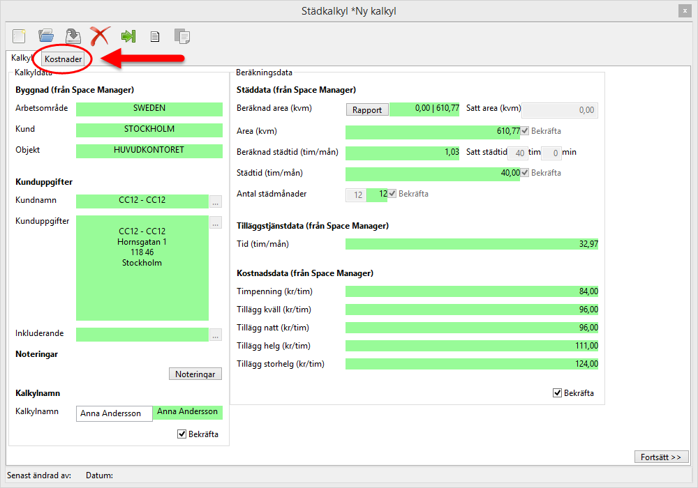Select the Kalkyl tab

(22, 59)
